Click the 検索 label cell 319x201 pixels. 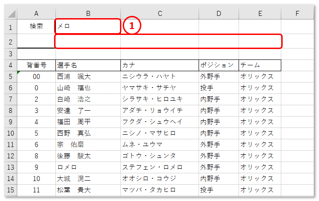click(x=36, y=26)
